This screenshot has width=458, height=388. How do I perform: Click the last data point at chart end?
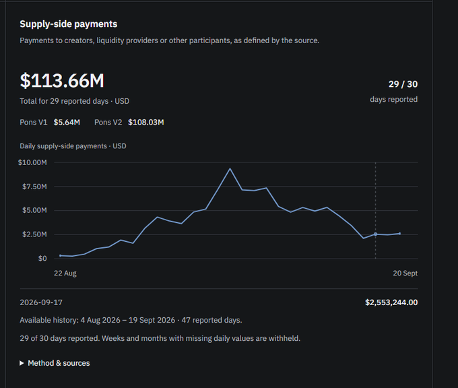point(399,234)
